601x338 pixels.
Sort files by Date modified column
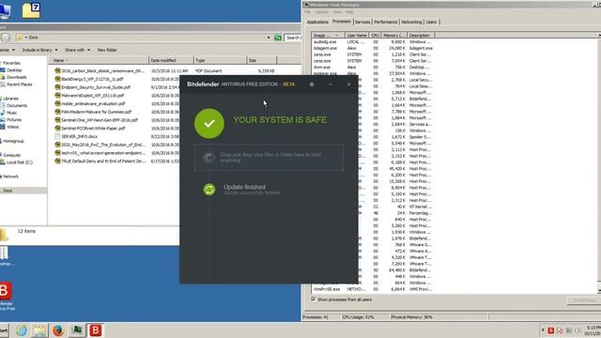point(171,60)
